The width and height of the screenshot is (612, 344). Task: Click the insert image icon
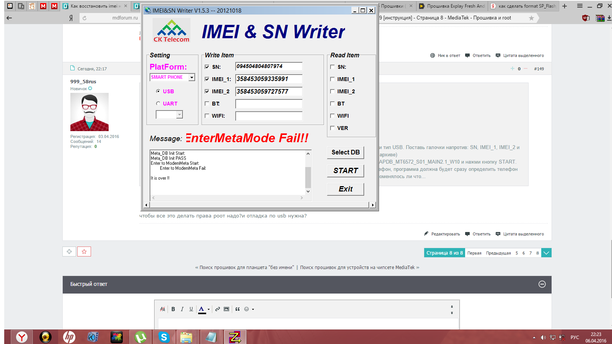click(x=226, y=309)
